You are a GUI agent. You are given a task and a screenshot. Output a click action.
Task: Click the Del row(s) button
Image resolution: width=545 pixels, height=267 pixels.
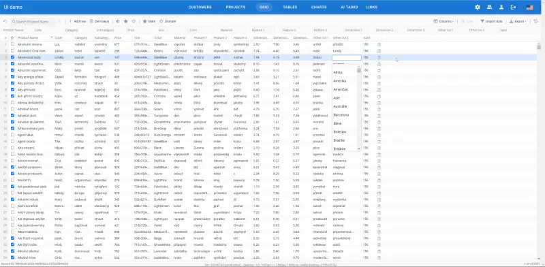click(x=99, y=22)
